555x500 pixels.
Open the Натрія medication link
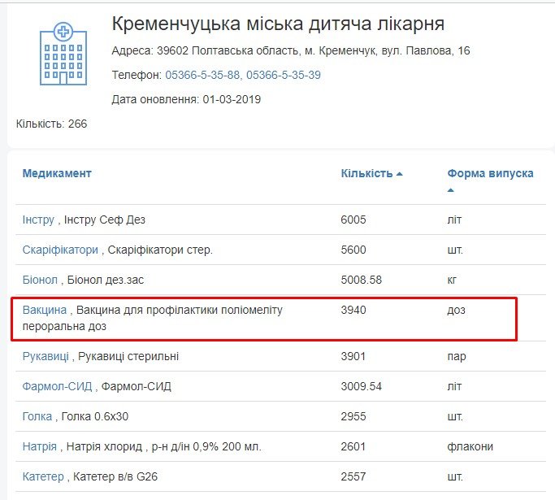pyautogui.click(x=40, y=446)
